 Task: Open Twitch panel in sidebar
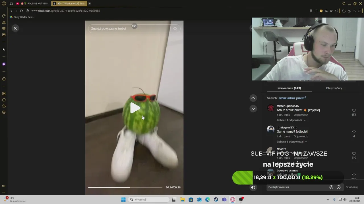[x=4, y=64]
